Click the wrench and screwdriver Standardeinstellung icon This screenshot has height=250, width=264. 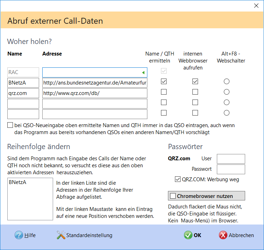61,235
